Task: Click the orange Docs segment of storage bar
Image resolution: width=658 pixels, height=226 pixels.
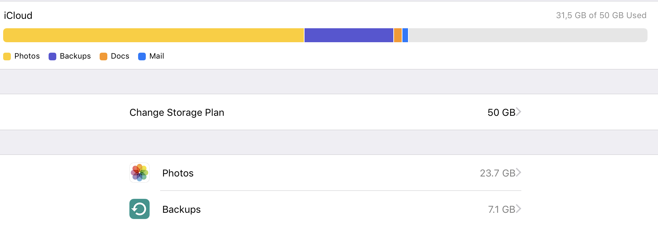Action: point(398,35)
